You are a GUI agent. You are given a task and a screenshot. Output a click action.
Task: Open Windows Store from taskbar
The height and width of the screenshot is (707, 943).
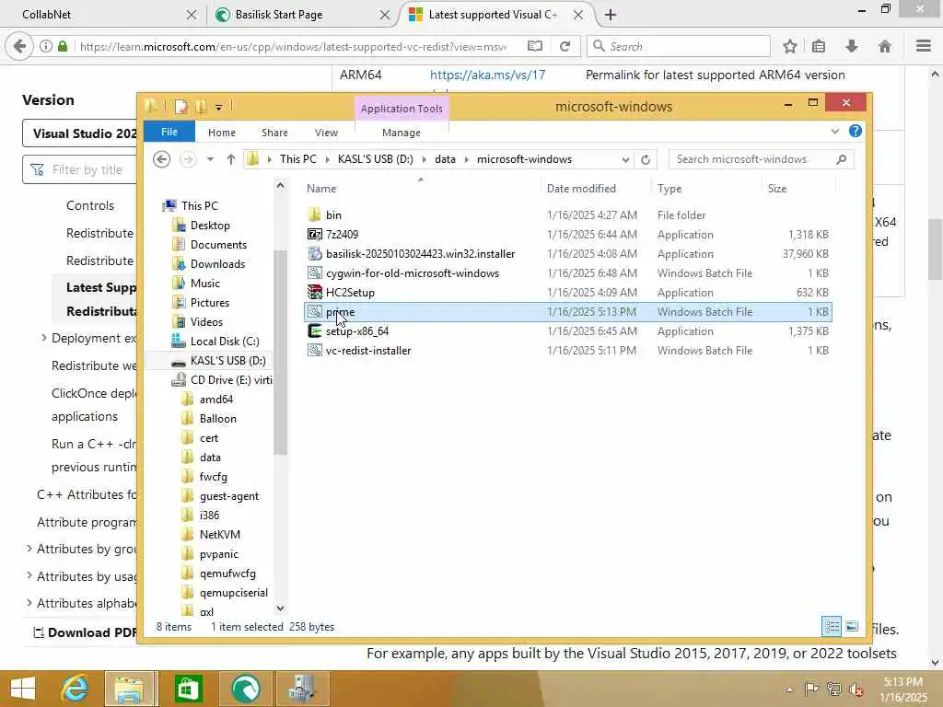188,689
